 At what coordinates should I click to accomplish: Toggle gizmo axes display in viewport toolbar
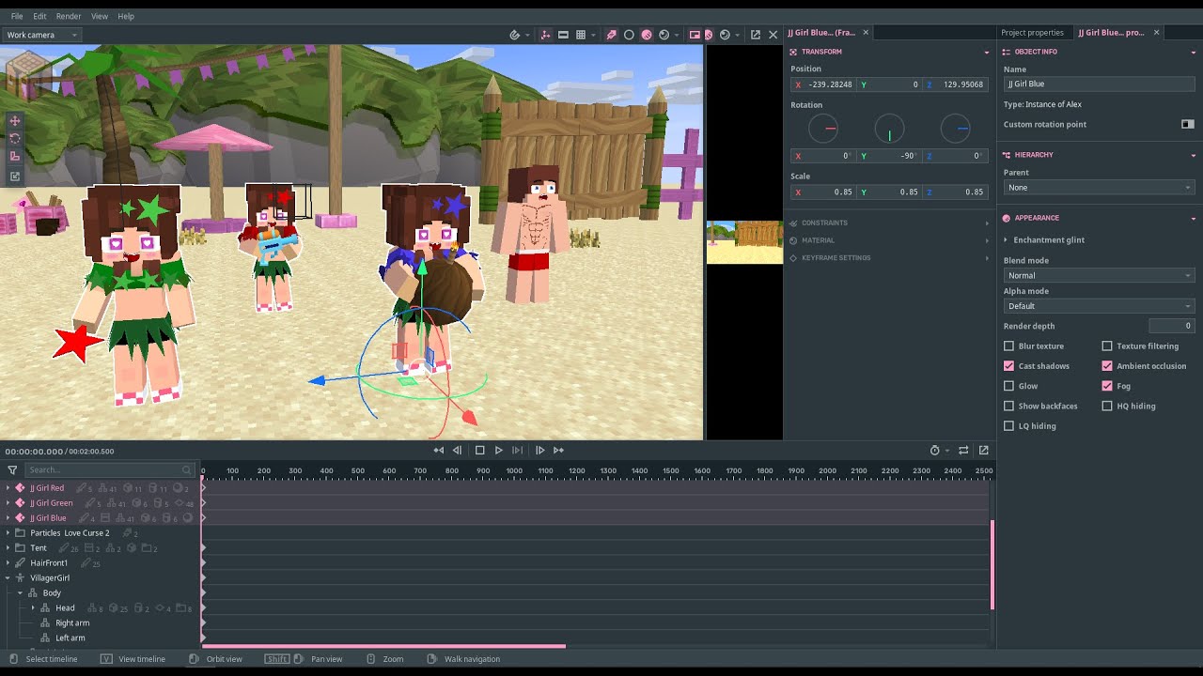545,35
